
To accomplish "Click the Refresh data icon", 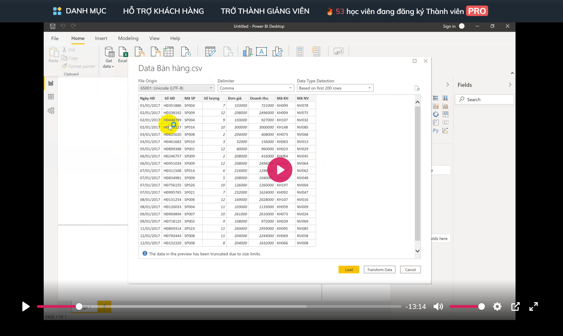I will pos(228,51).
